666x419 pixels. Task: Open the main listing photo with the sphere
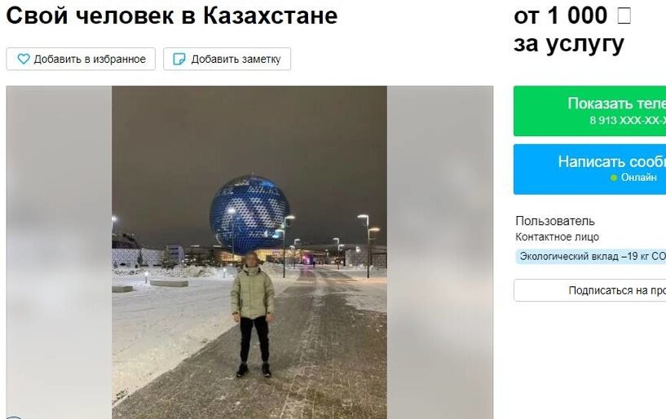249,253
